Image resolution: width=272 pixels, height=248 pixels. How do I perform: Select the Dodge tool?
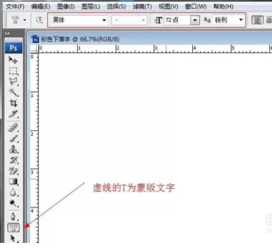pos(13,203)
